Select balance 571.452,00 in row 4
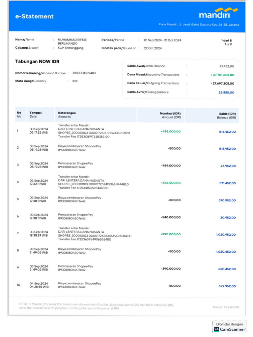253x337 pixels. [x=227, y=183]
